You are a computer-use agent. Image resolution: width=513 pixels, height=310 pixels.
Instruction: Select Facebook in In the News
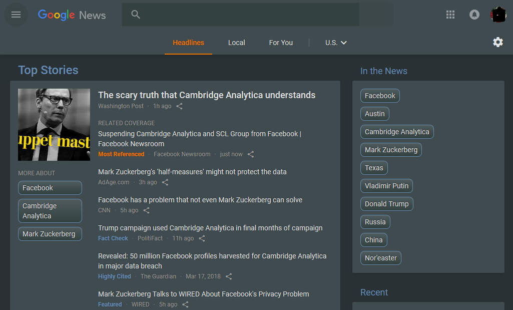tap(380, 96)
